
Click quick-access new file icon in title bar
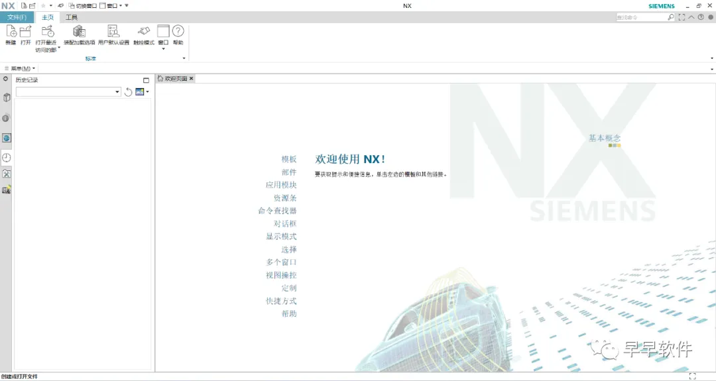click(x=24, y=6)
